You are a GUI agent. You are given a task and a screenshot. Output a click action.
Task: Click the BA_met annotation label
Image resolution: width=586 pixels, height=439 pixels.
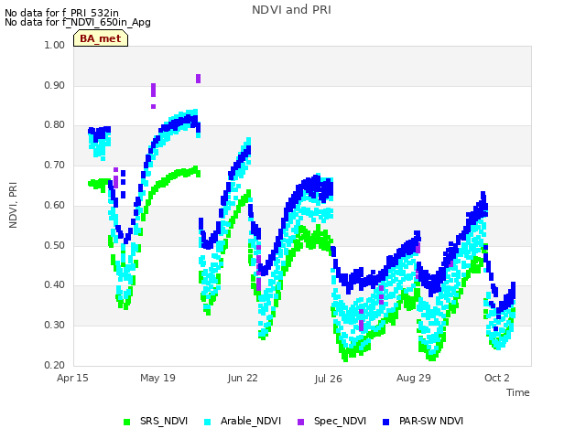coord(101,38)
